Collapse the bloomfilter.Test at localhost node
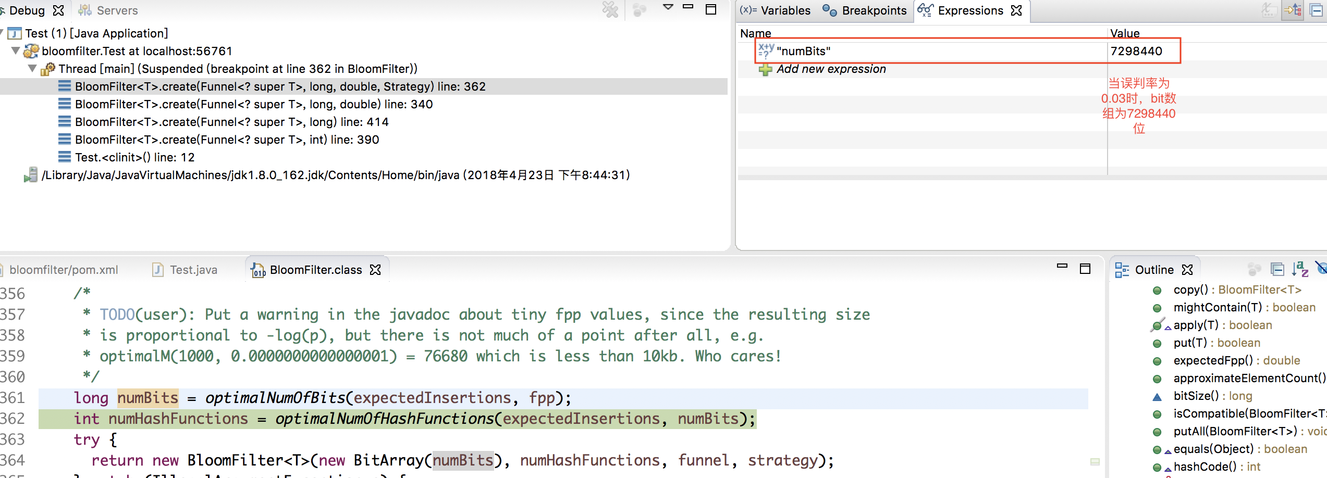Screen dimensions: 1327x478 [x=16, y=51]
